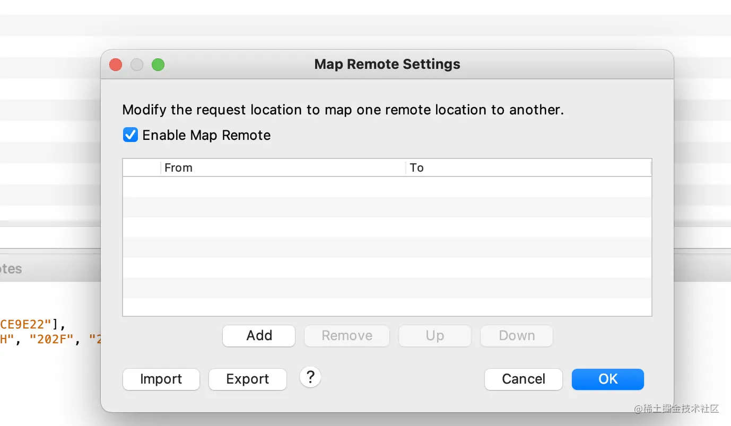Click the Remove mapping button
This screenshot has width=731, height=426.
[x=347, y=335]
